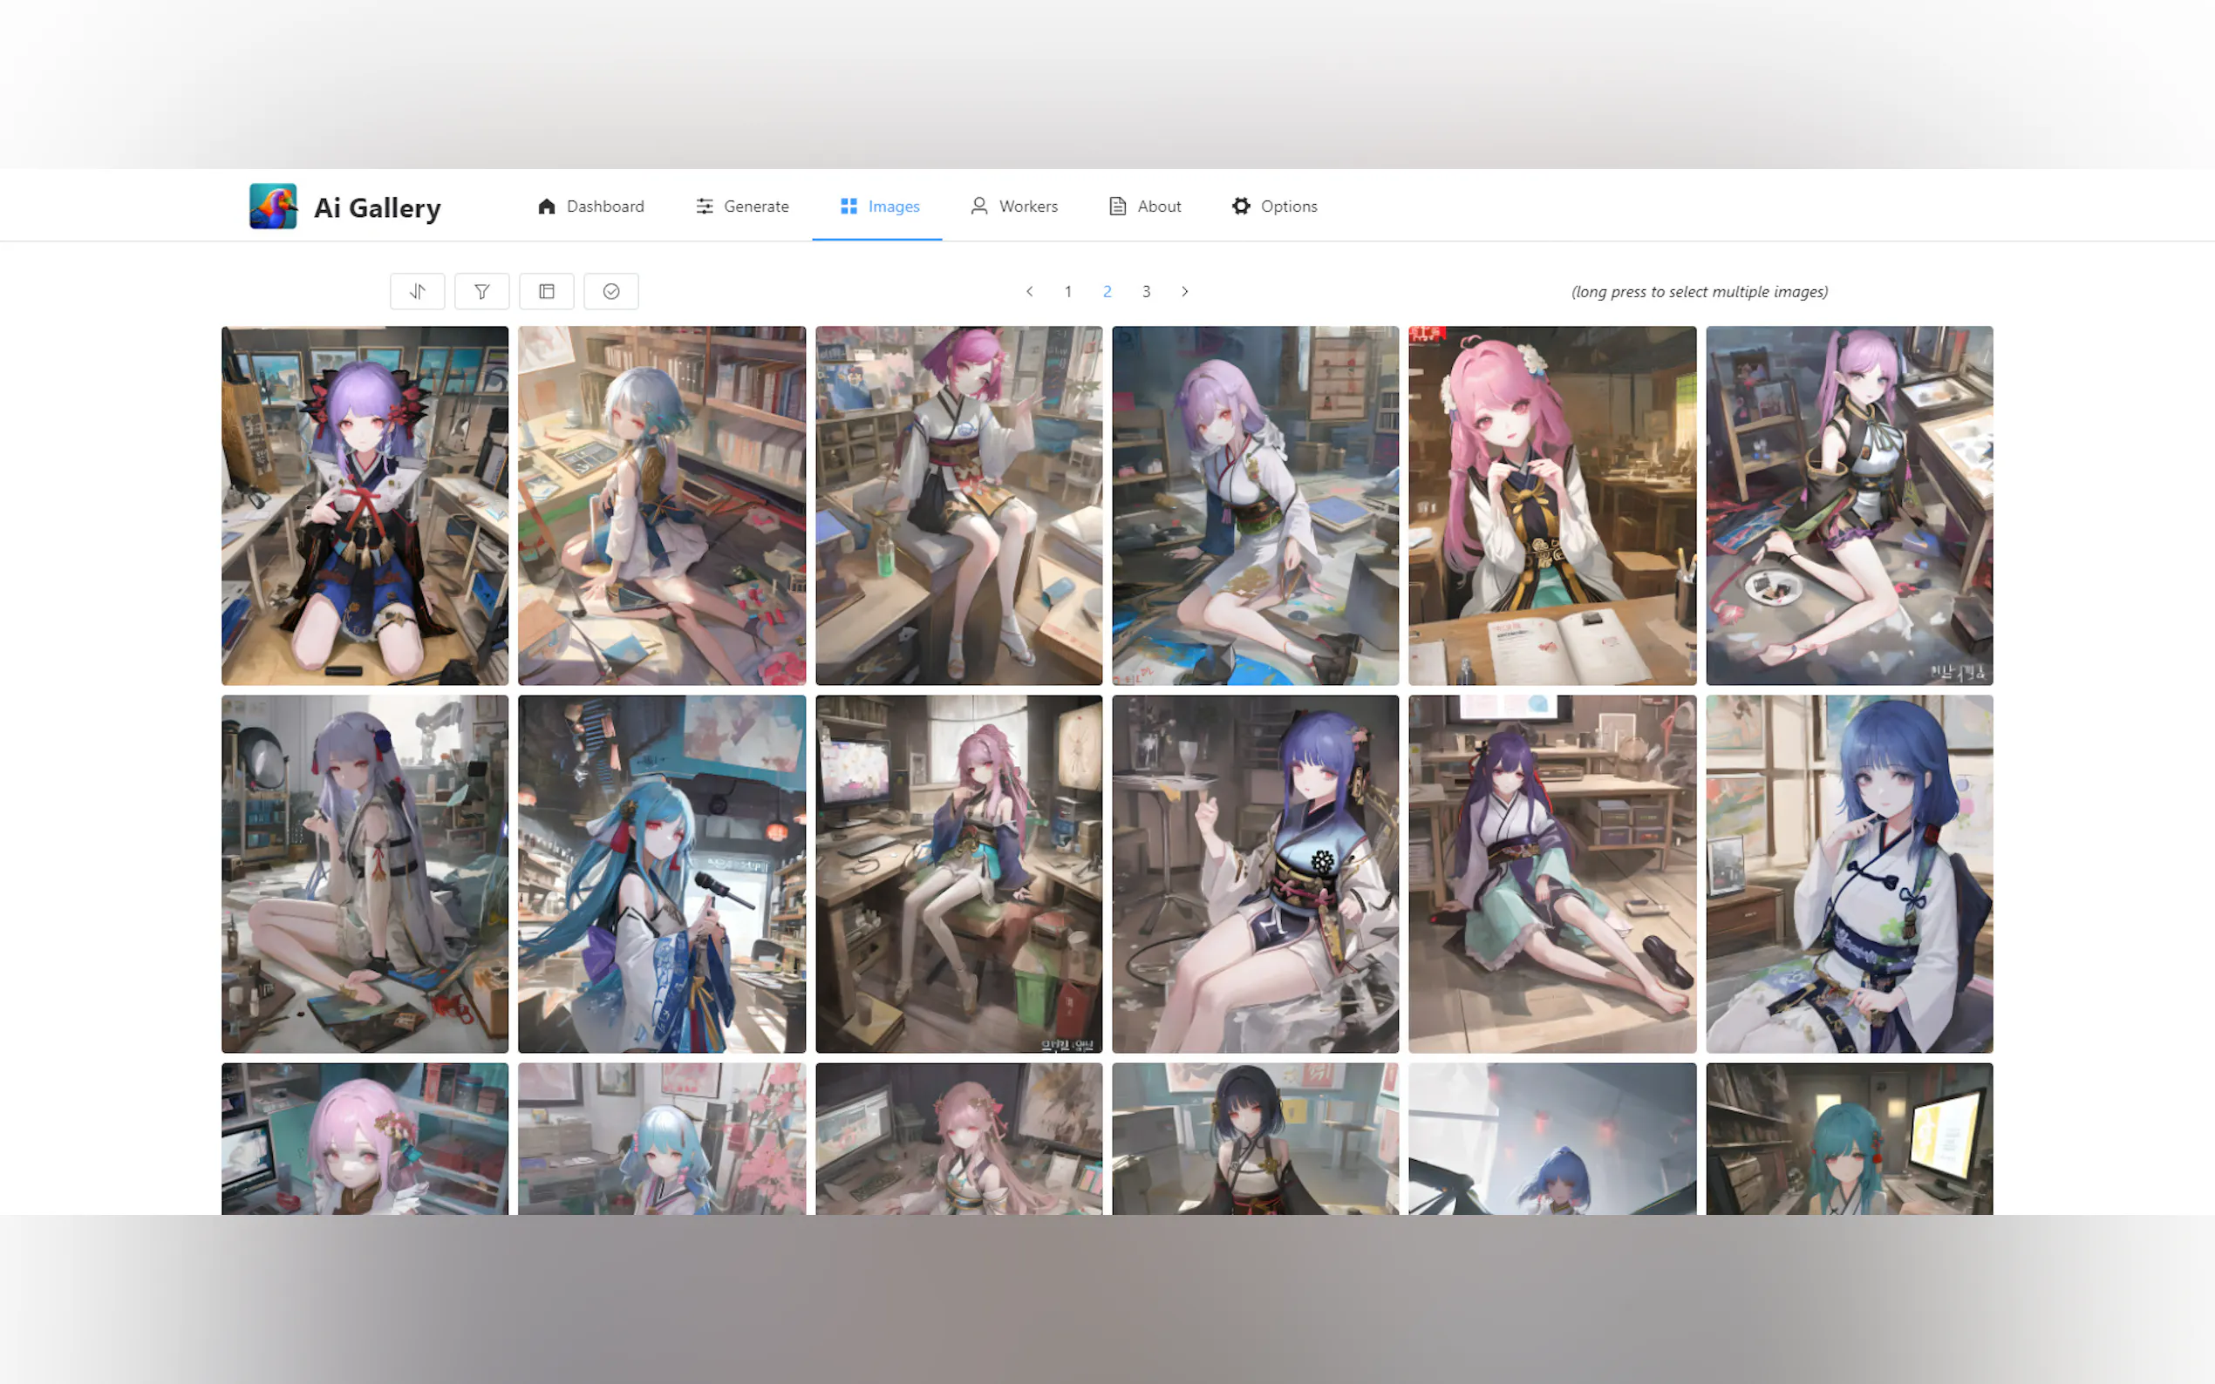Click the Generate sliders icon
The image size is (2215, 1384).
[704, 206]
